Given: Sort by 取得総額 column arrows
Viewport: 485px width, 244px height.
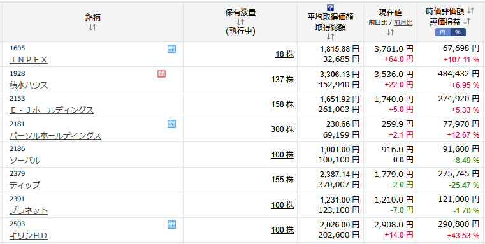Looking at the screenshot, I should pyautogui.click(x=330, y=37).
